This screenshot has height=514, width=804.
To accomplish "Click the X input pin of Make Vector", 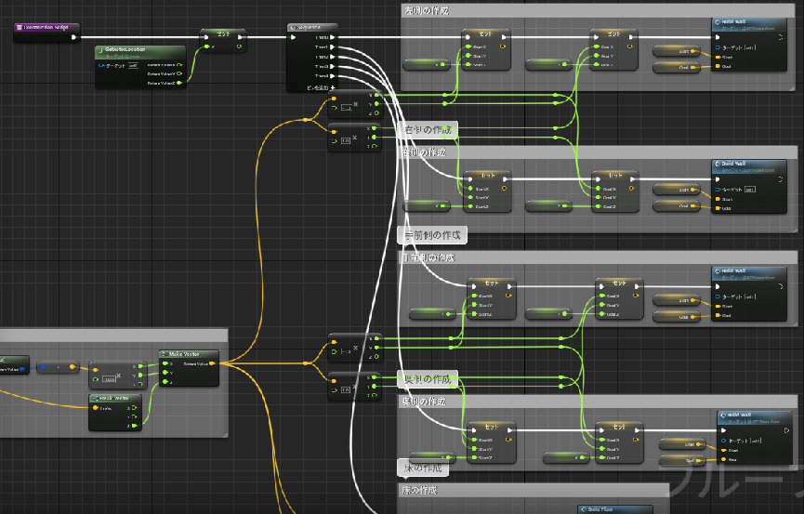I will point(165,364).
